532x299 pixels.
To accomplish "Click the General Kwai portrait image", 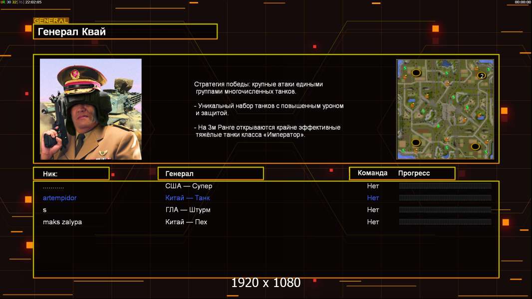I will [91, 109].
